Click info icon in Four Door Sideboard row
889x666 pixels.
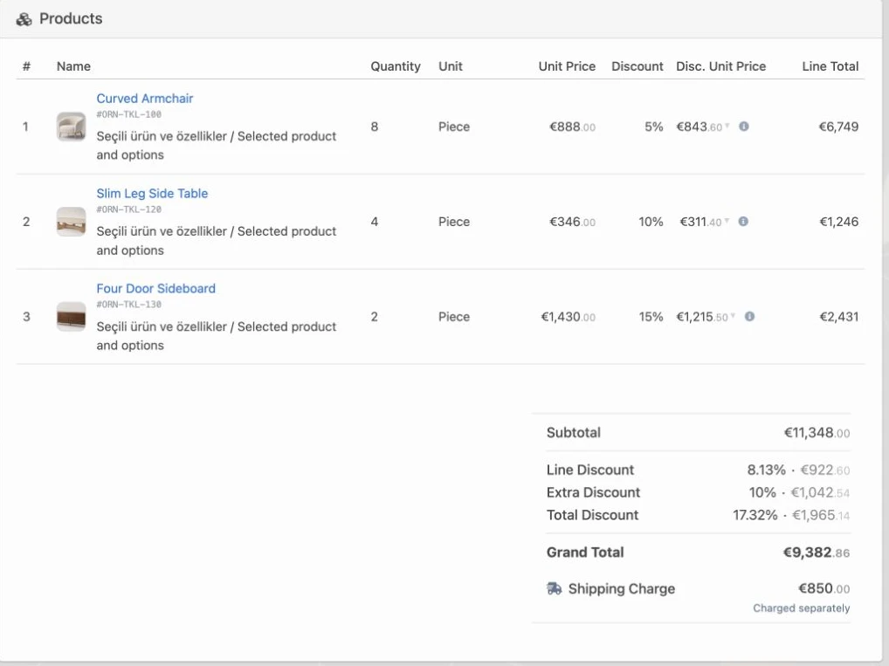tap(749, 316)
